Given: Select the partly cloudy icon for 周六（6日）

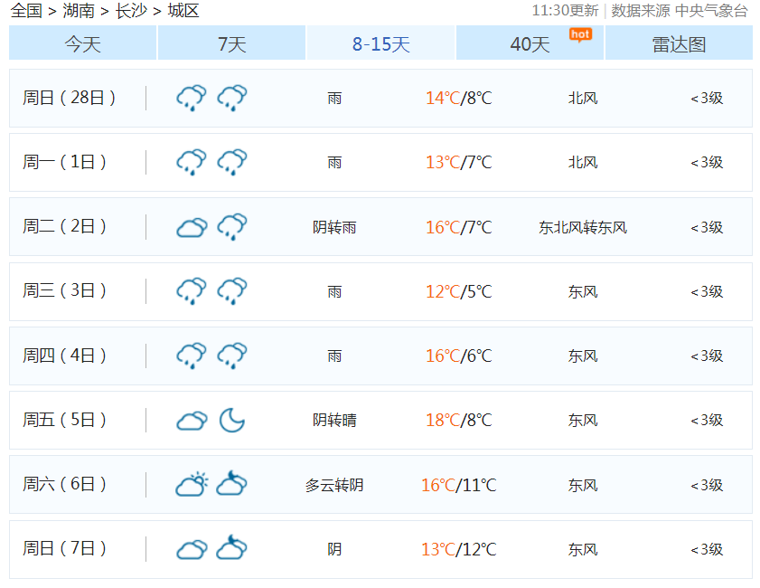Looking at the screenshot, I should pos(191,483).
